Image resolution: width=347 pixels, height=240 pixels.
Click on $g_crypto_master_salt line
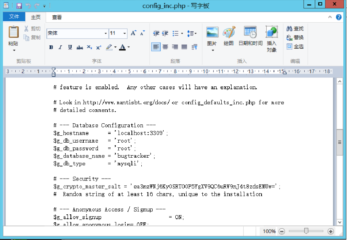point(167,186)
